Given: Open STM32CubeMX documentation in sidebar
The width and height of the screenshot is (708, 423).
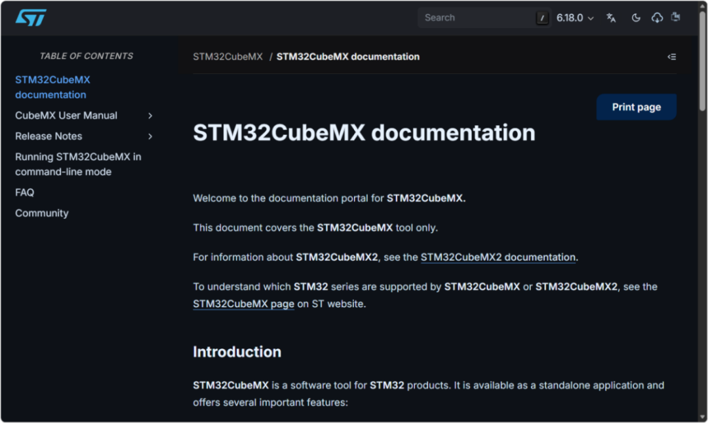Looking at the screenshot, I should 53,87.
